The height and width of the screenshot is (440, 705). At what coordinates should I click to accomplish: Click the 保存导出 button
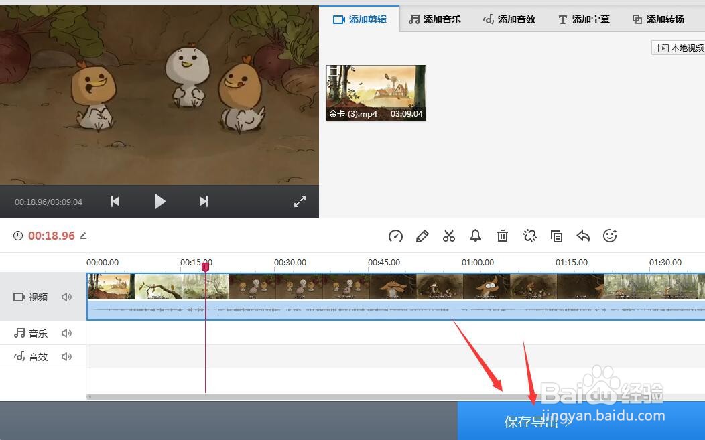581,421
